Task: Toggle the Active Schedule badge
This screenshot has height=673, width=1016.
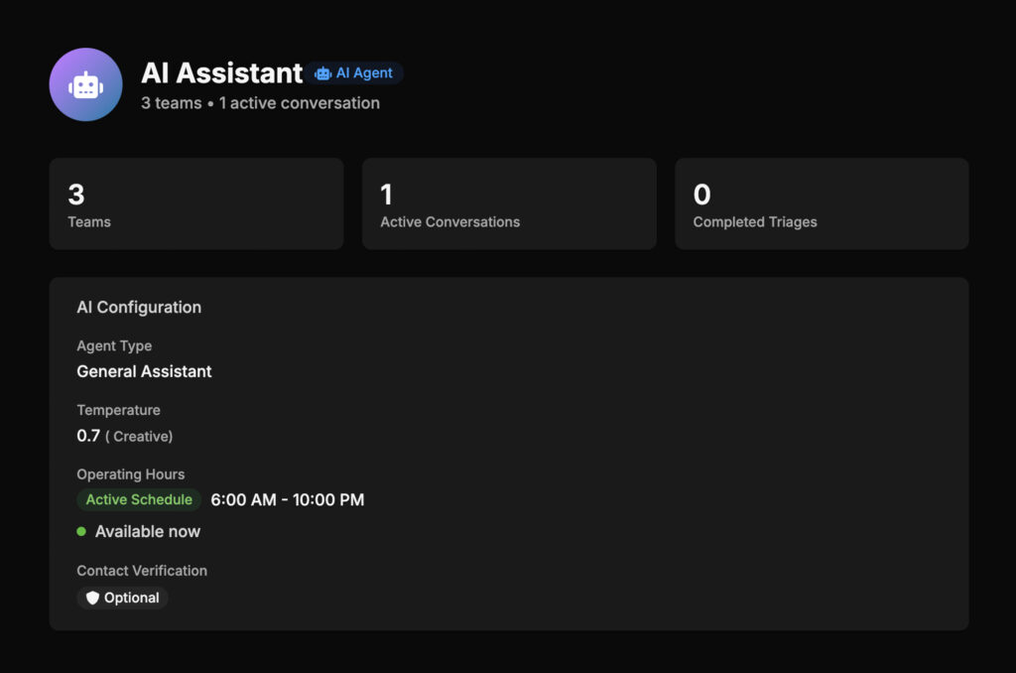Action: [139, 499]
